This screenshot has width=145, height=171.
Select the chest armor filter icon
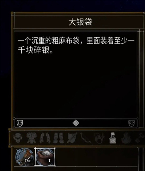tap(31, 138)
